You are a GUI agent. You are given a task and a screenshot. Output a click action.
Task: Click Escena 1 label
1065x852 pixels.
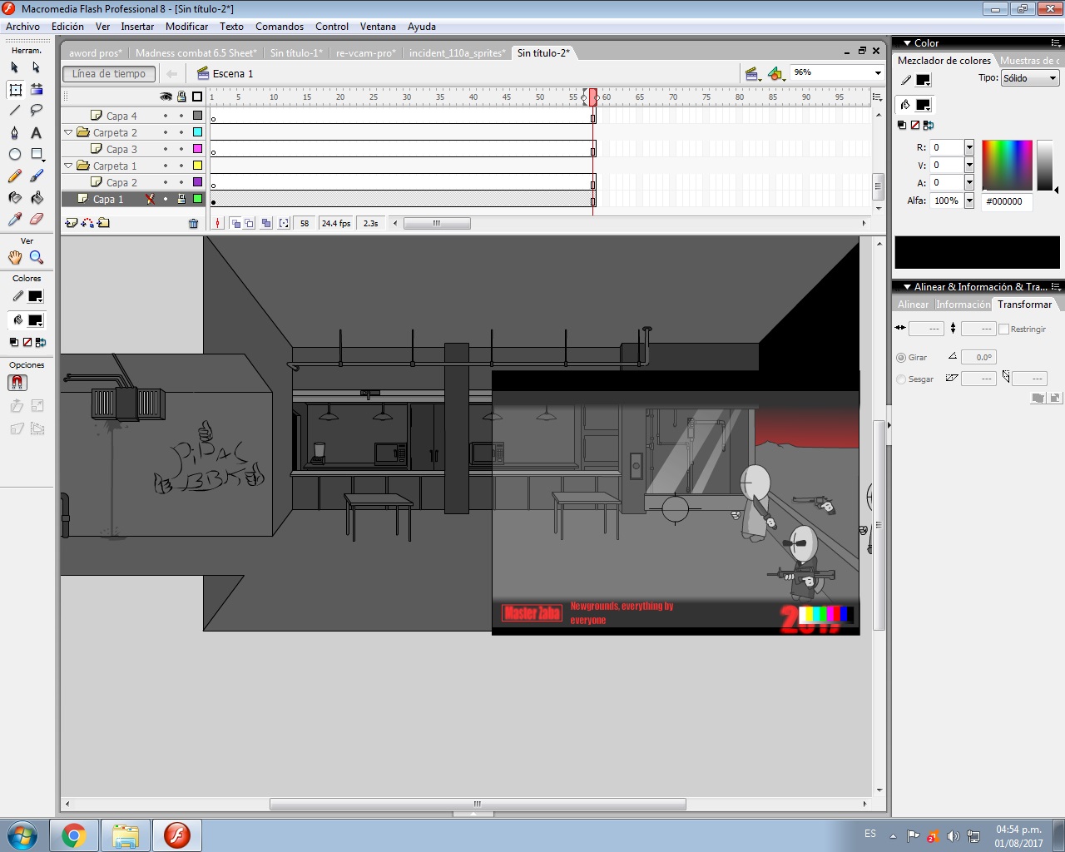click(233, 74)
